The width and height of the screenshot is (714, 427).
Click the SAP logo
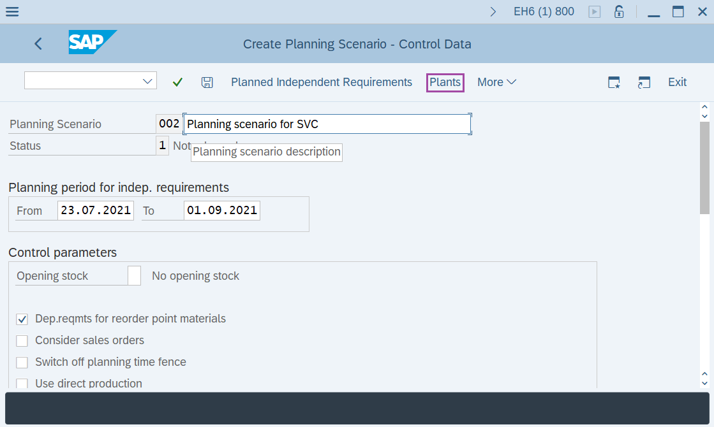coord(91,43)
